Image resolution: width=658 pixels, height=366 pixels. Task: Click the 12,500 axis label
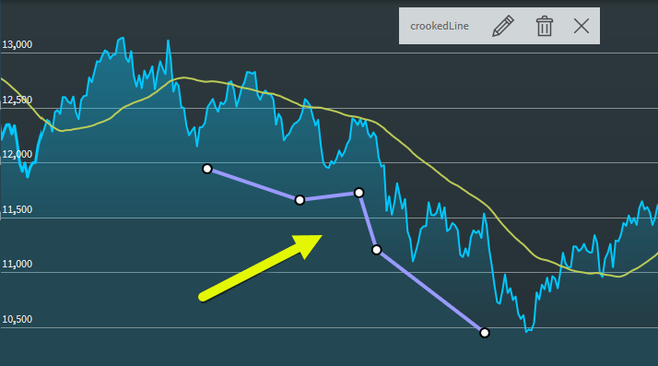pos(18,100)
